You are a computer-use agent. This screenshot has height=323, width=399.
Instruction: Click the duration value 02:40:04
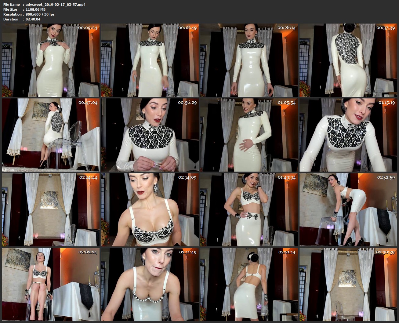pyautogui.click(x=33, y=19)
